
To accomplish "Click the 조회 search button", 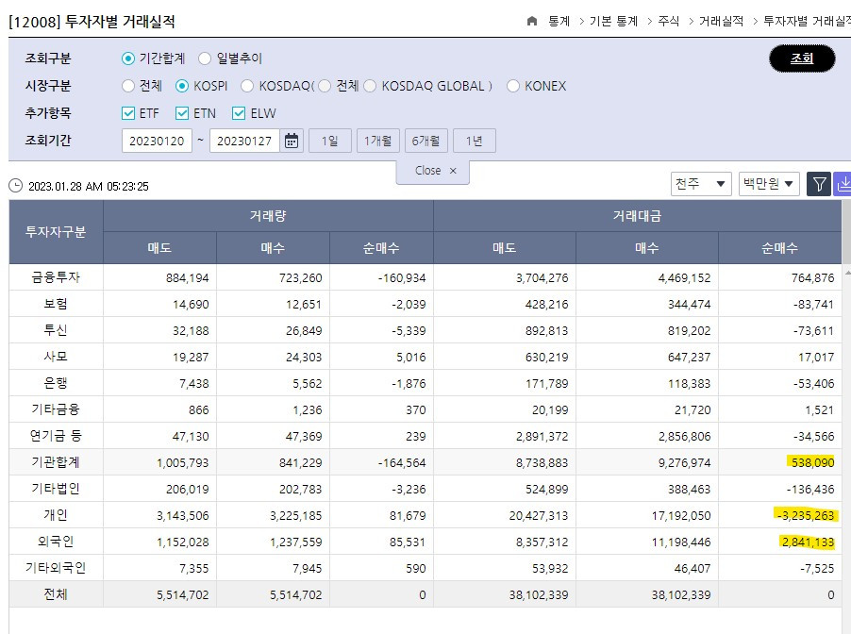I will (802, 58).
